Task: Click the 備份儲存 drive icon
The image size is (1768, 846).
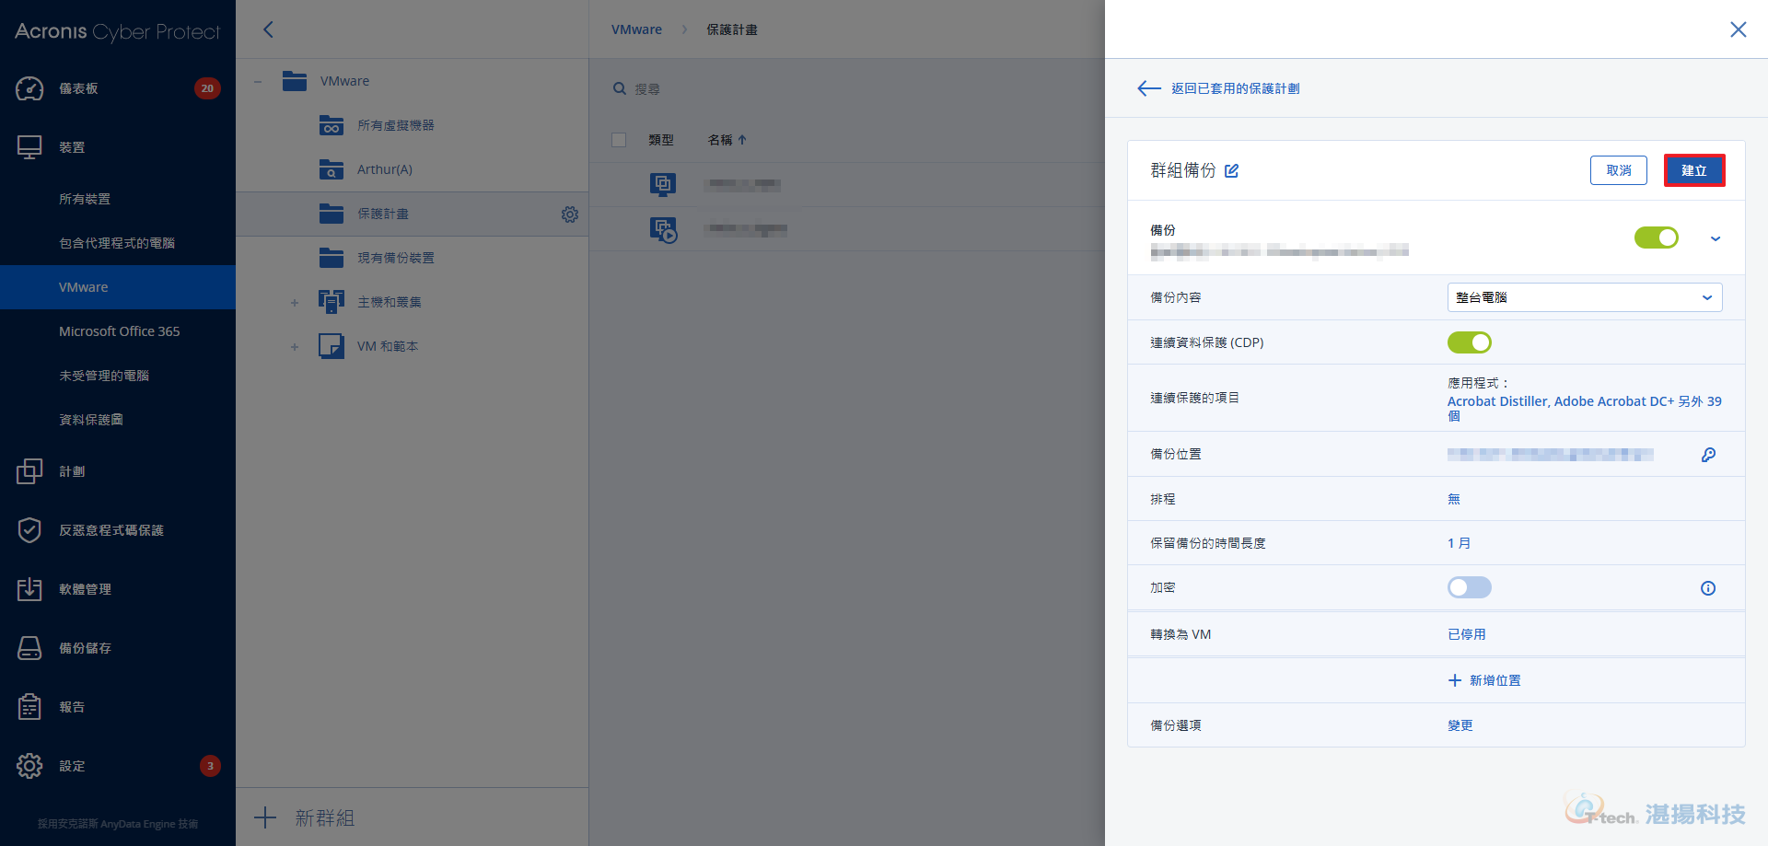Action: pyautogui.click(x=29, y=648)
